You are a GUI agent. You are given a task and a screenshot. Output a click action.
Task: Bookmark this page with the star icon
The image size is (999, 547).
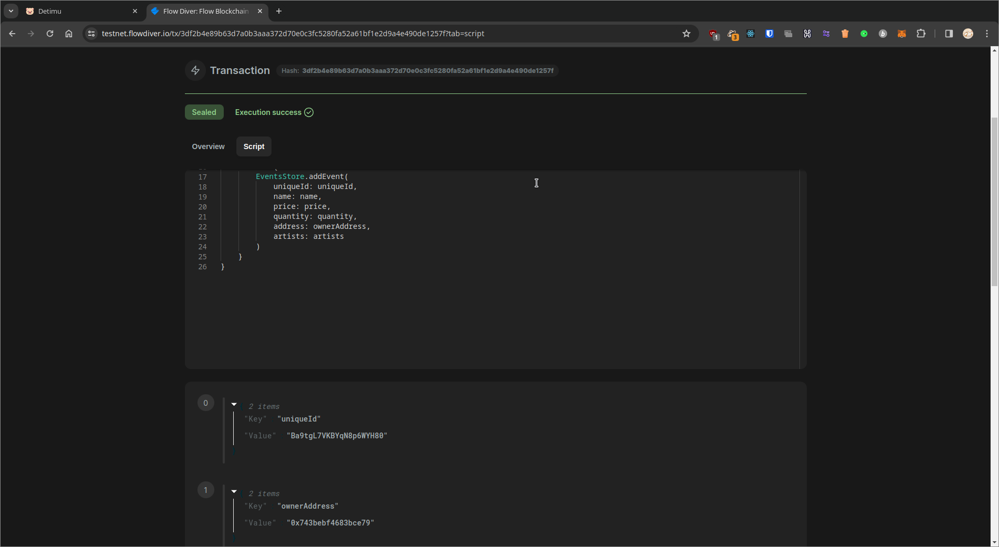[686, 34]
